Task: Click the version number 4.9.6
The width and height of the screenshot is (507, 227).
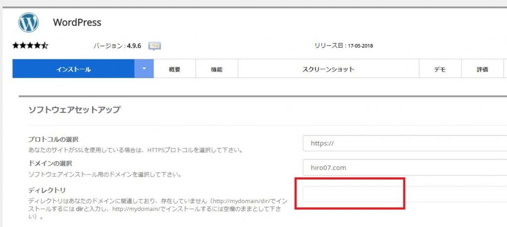Action: tap(134, 46)
